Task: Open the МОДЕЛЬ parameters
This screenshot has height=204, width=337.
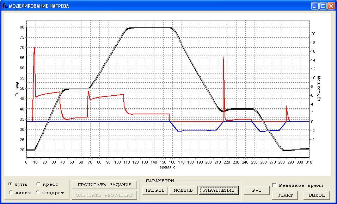Action: point(183,190)
